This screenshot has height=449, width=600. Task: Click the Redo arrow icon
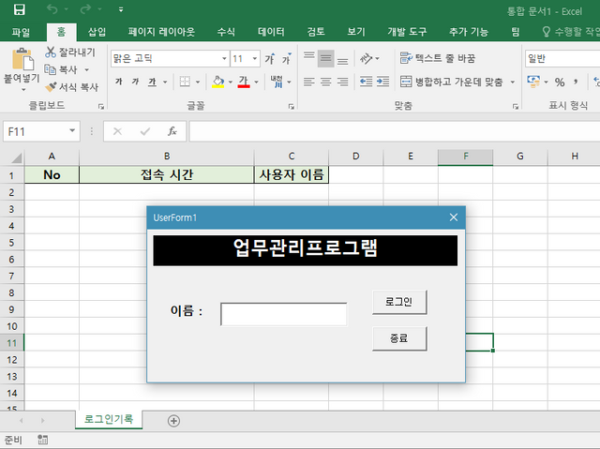85,9
